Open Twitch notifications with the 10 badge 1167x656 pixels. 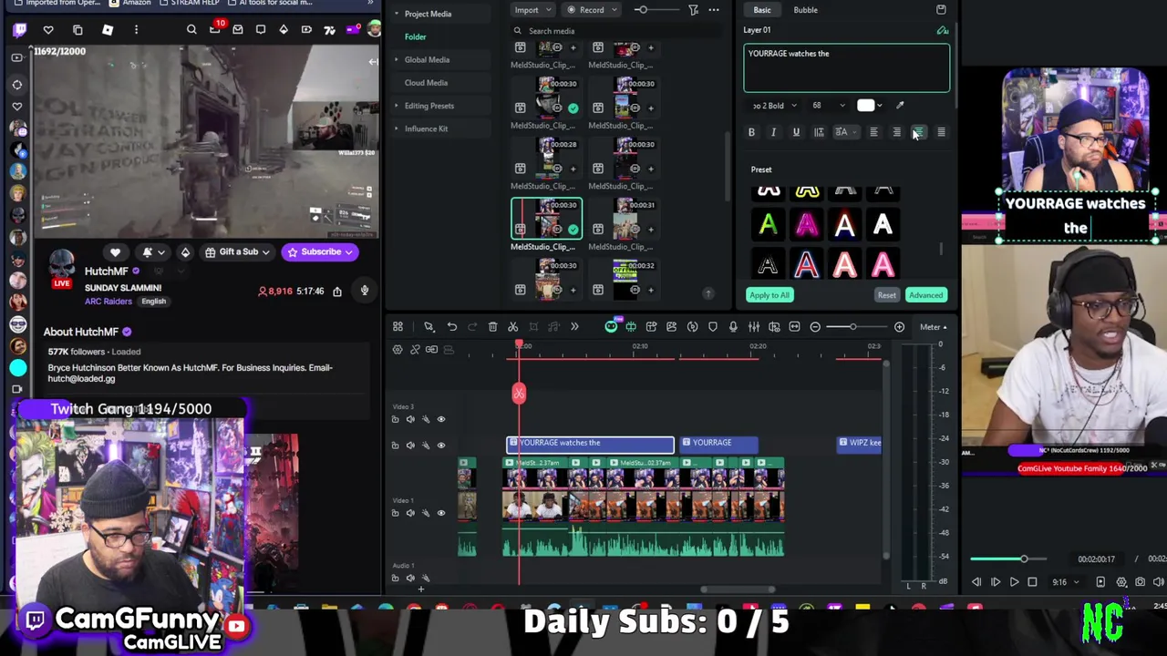[215, 29]
